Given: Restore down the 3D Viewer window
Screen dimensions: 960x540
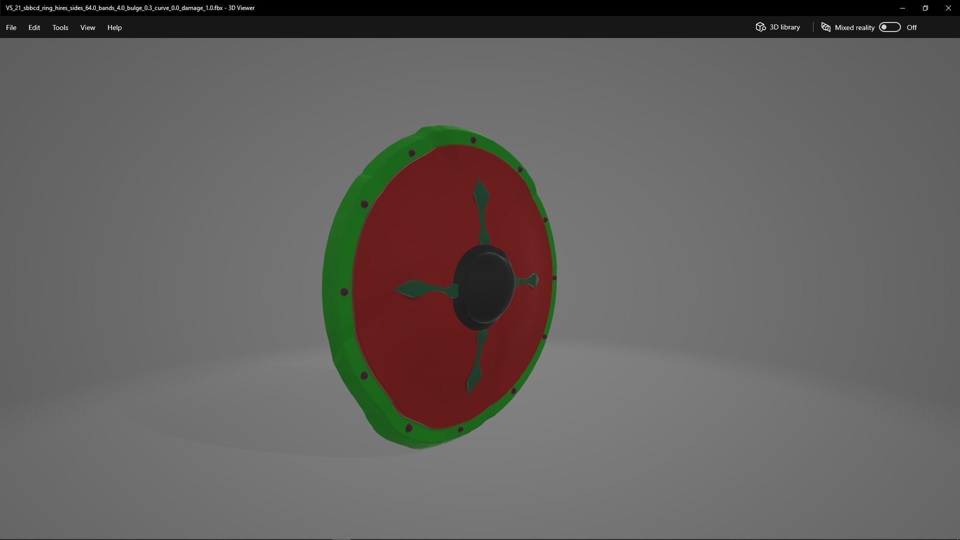Looking at the screenshot, I should tap(925, 8).
